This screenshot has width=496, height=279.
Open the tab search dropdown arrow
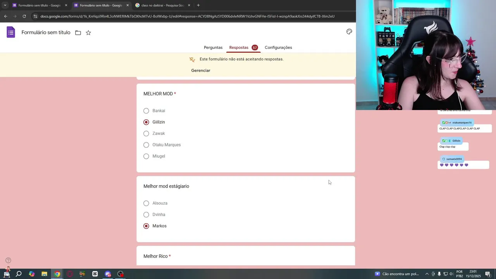click(x=5, y=5)
